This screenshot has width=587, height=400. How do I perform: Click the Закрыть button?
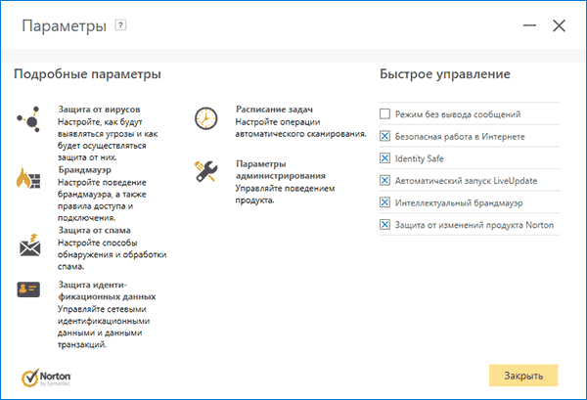(x=523, y=376)
